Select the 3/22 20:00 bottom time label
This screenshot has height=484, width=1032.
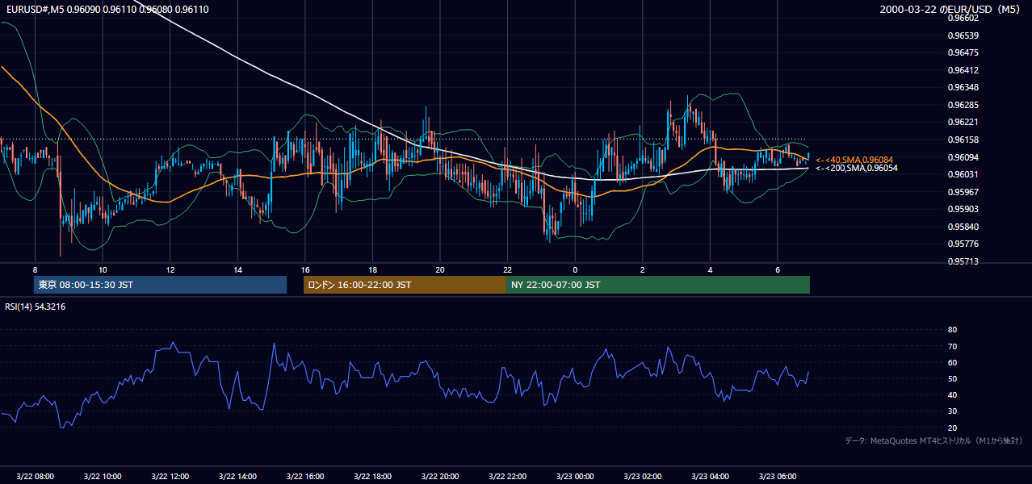[440, 477]
